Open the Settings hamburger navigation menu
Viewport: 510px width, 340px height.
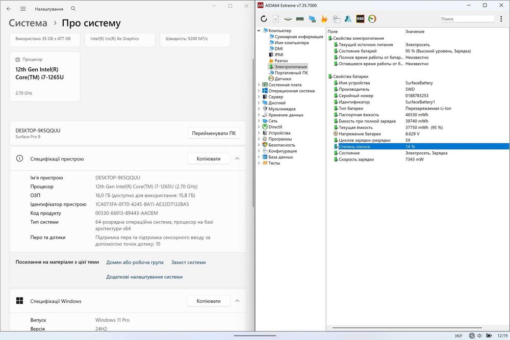[x=23, y=9]
